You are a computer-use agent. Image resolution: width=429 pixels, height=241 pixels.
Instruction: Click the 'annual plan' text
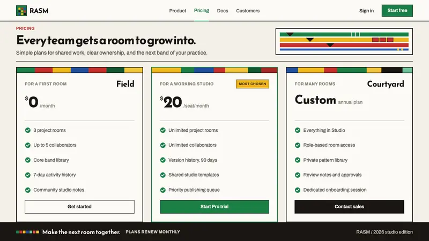350,102
